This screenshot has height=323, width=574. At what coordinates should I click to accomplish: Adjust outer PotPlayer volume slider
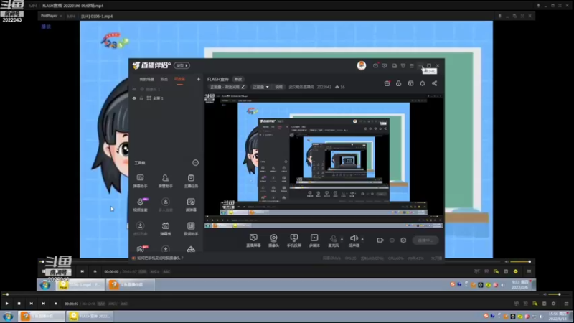tap(555, 294)
